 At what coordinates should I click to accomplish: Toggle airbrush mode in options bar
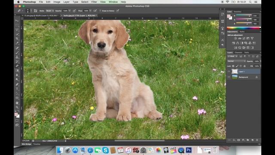click(95, 11)
